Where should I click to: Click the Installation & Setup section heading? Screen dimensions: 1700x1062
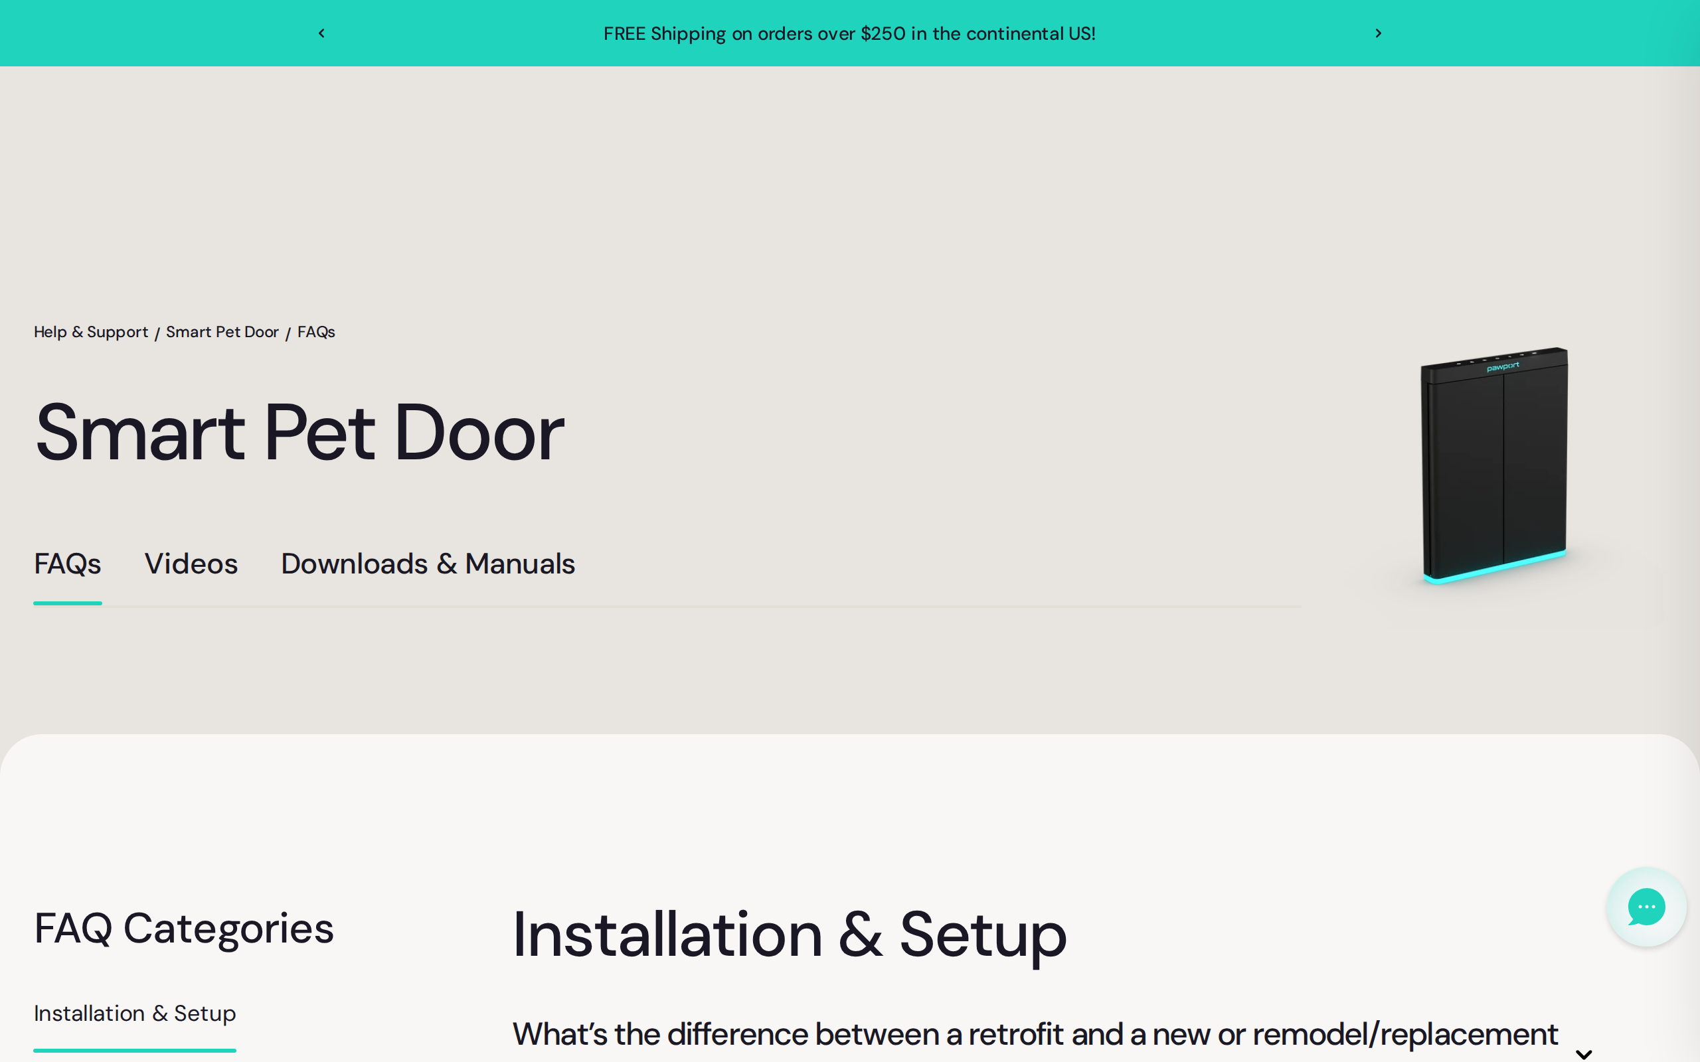coord(790,935)
